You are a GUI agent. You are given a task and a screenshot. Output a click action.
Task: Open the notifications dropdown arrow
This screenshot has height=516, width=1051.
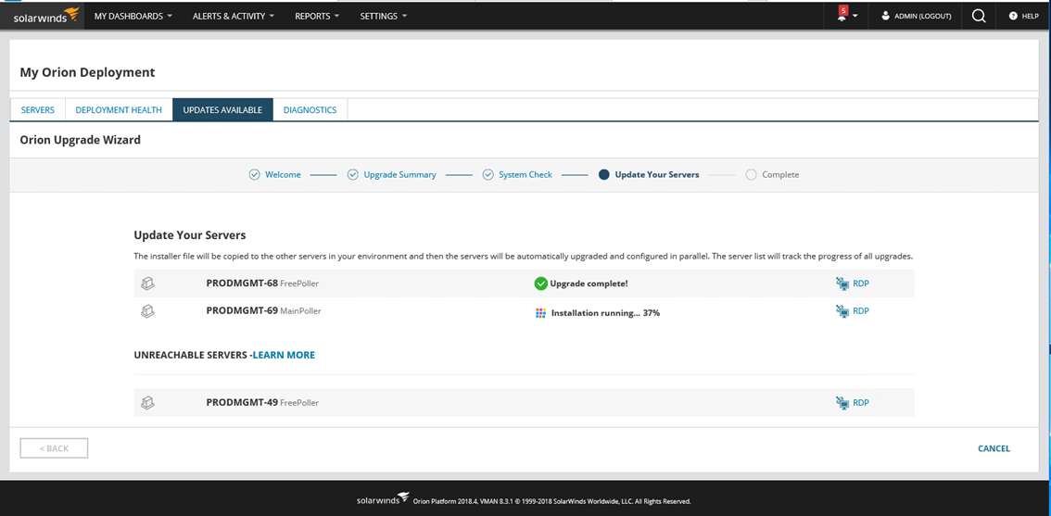pos(855,17)
